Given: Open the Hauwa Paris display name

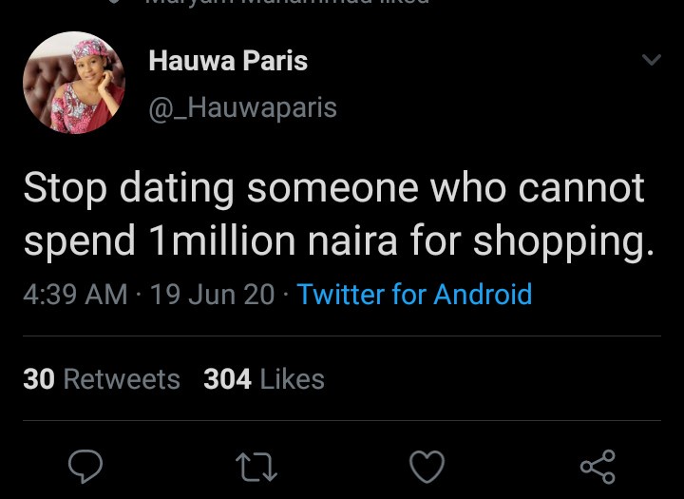Looking at the screenshot, I should (x=228, y=62).
